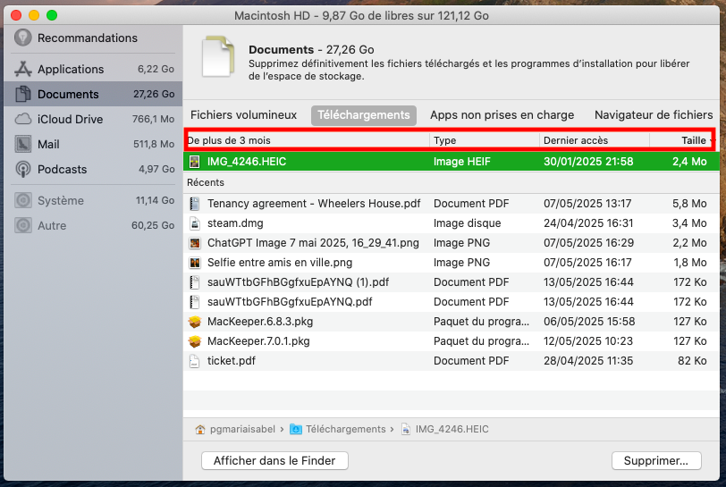Viewport: 726px width, 487px height.
Task: Click the Podcasts icon in sidebar
Action: point(22,169)
